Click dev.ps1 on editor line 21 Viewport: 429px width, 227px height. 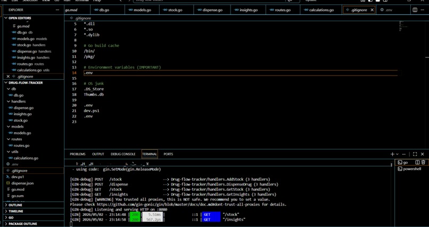[92, 111]
